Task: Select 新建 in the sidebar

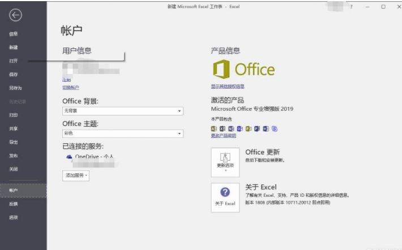Action: [14, 48]
